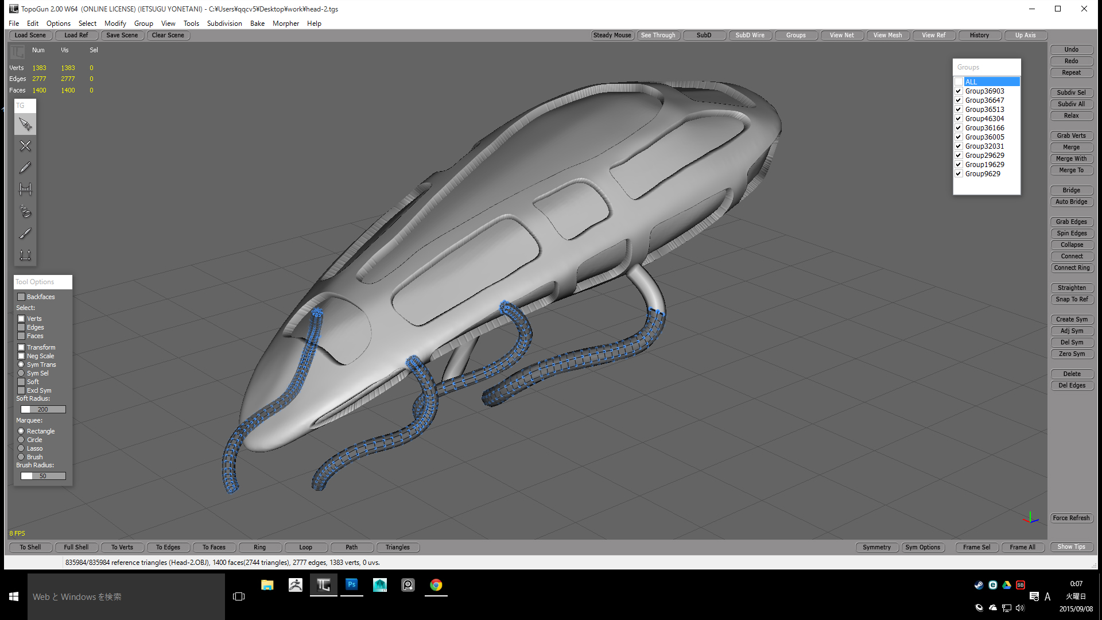Open the Bake menu
This screenshot has height=620, width=1102.
257,24
